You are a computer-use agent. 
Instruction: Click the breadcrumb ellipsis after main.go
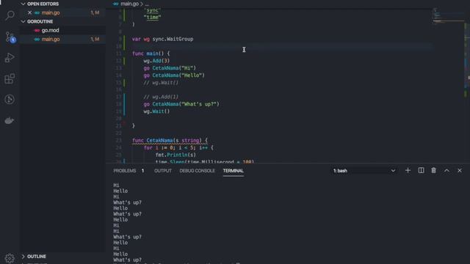click(147, 4)
